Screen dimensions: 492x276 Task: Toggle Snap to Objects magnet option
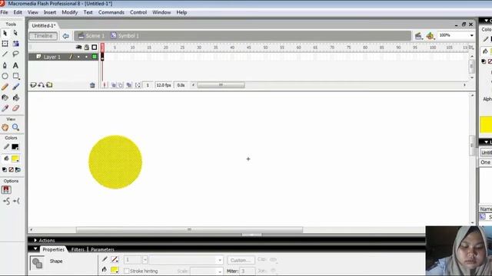[6, 189]
